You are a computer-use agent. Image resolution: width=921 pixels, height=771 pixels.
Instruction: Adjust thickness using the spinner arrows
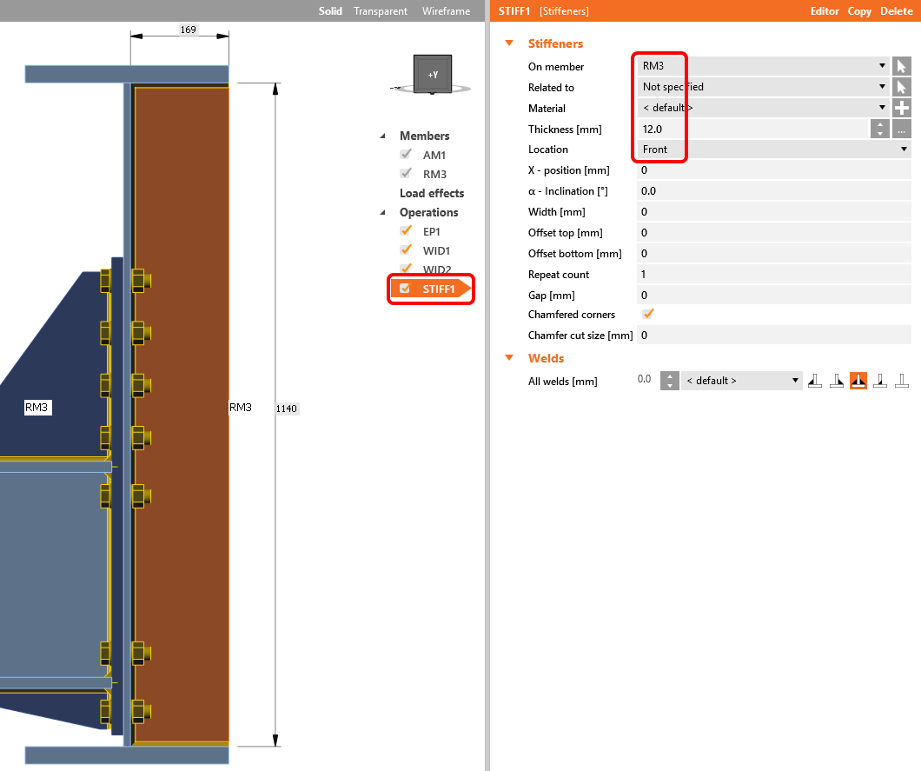879,129
